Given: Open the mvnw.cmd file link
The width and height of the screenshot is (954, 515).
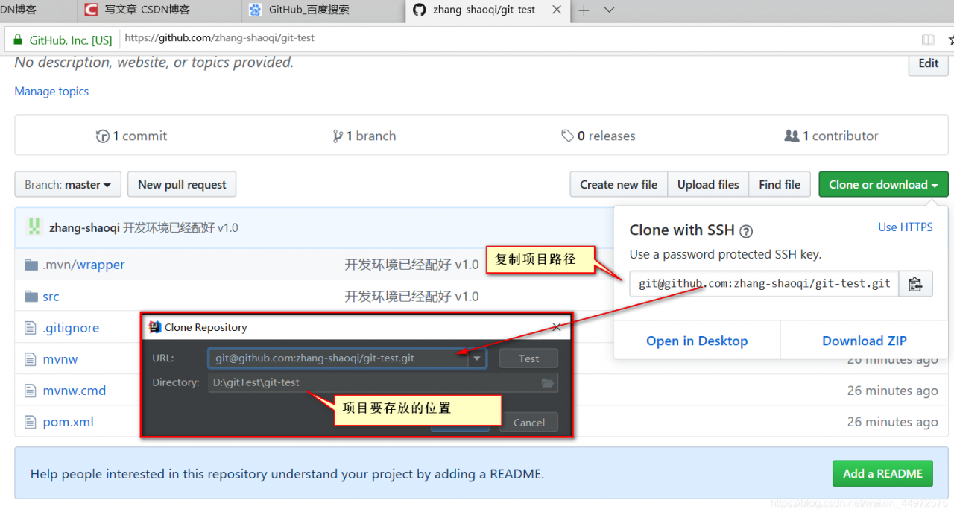Looking at the screenshot, I should coord(75,391).
